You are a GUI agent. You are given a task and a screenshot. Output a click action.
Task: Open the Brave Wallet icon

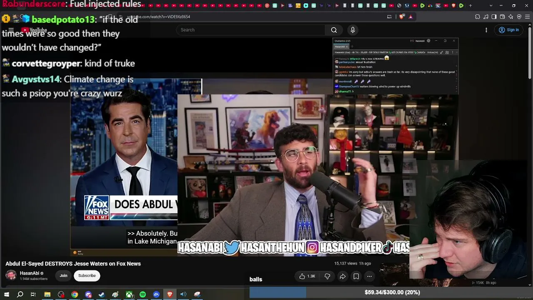(x=503, y=17)
